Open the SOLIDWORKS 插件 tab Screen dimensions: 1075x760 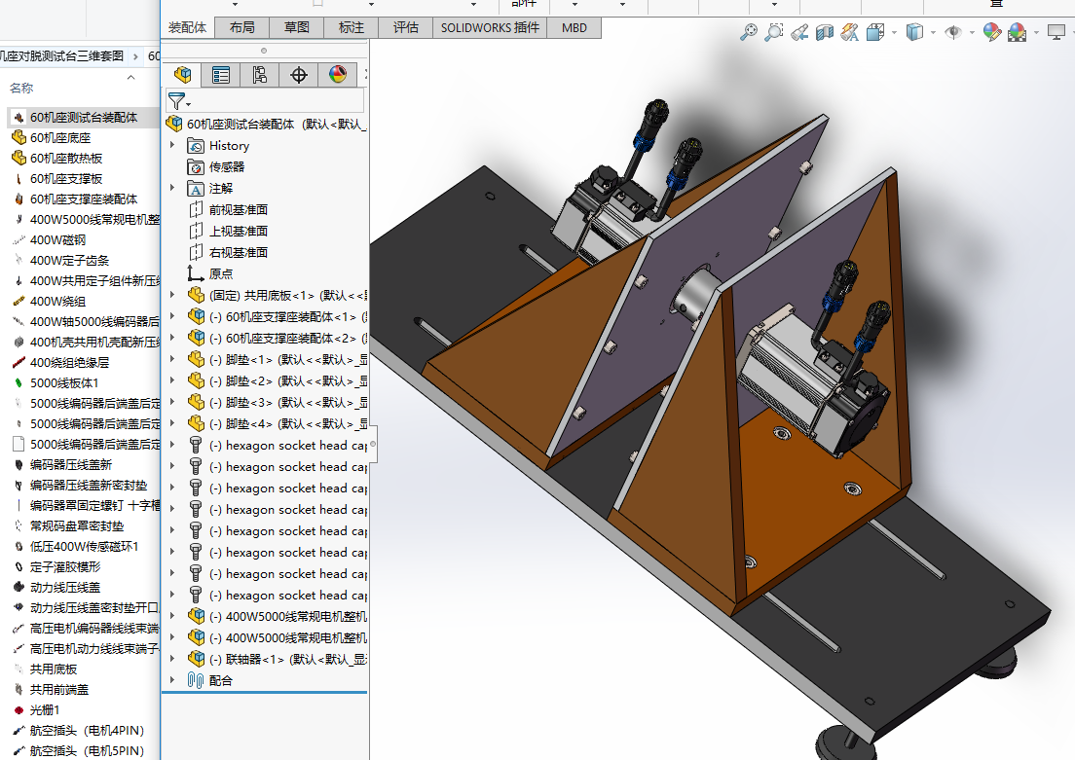[x=490, y=27]
